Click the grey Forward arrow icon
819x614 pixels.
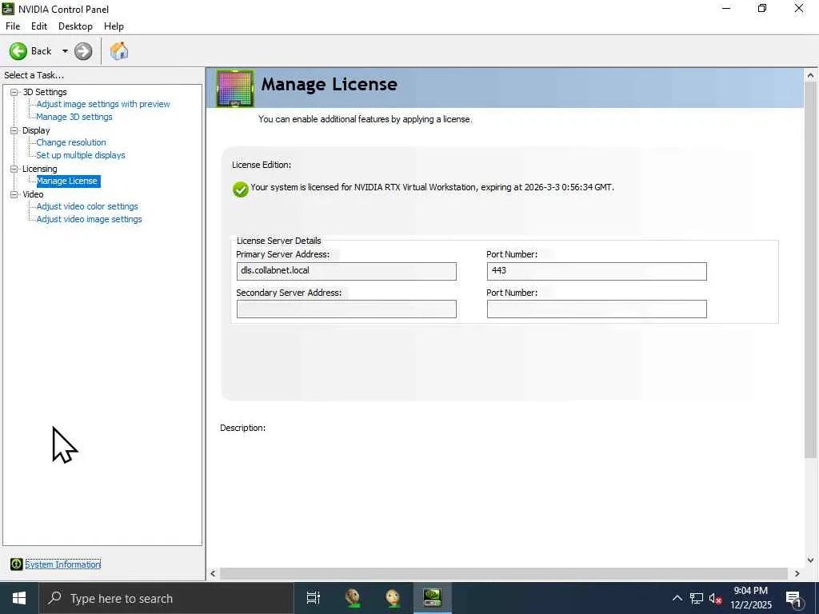coord(83,51)
